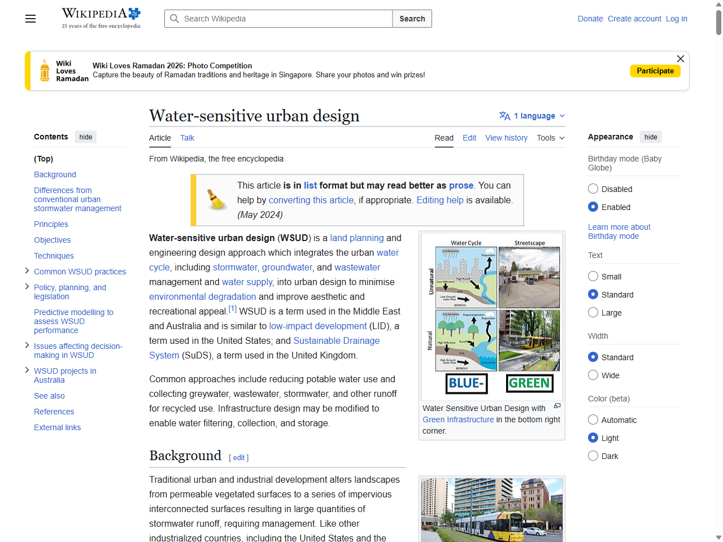Expand "Common WSUD practices" in Contents
Image resolution: width=723 pixels, height=542 pixels.
[27, 270]
